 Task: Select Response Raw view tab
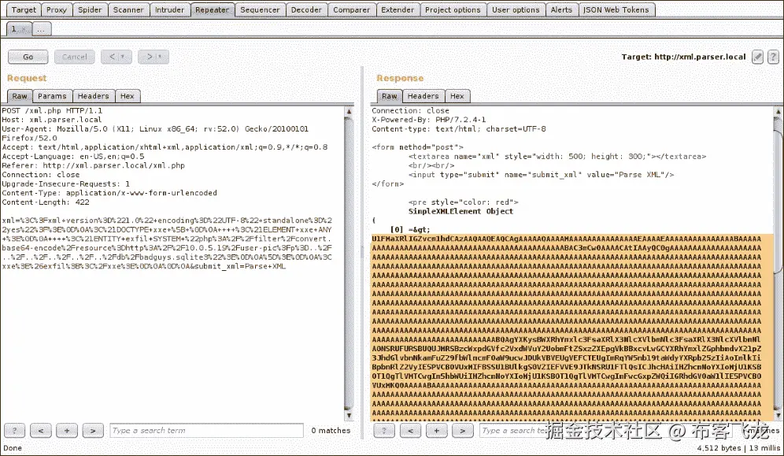[389, 96]
